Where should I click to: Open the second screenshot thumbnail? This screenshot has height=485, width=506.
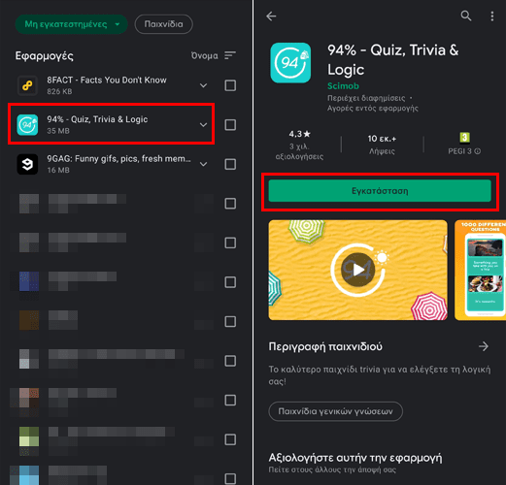point(480,271)
